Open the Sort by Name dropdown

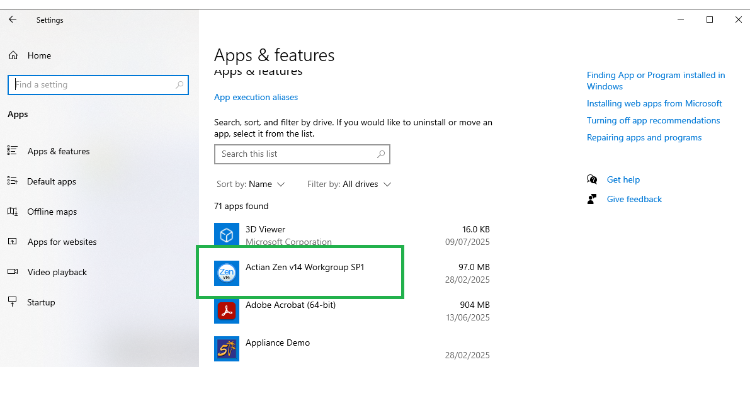pyautogui.click(x=251, y=184)
